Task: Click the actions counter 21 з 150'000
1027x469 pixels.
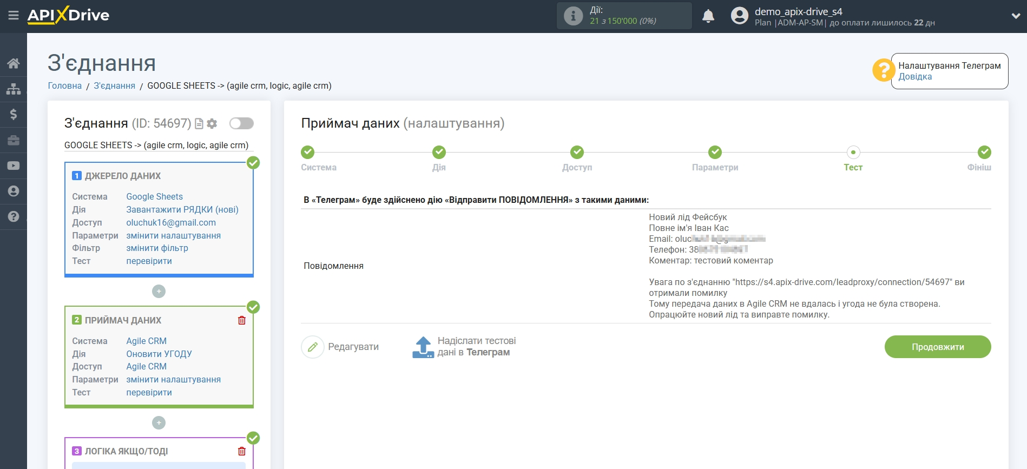Action: coord(623,21)
